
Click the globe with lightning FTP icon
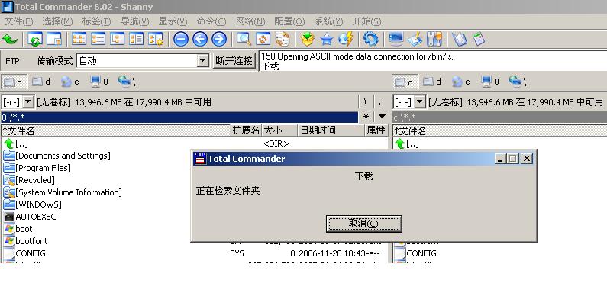(x=346, y=39)
